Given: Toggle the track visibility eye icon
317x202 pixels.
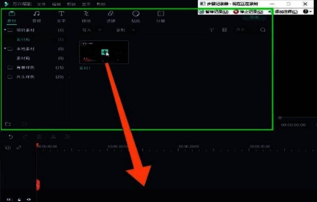Looking at the screenshot, I should [29, 200].
